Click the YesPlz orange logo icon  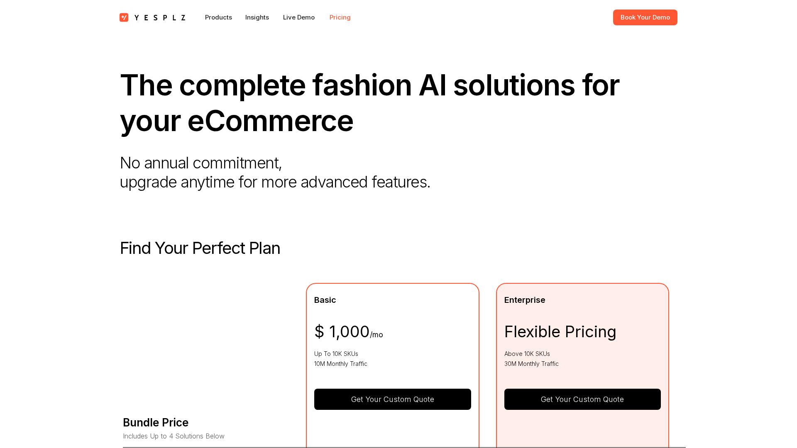click(124, 17)
